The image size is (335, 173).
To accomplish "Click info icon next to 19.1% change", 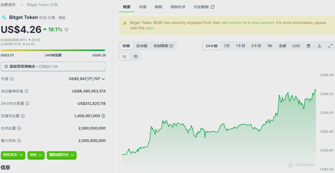I will 66,30.
